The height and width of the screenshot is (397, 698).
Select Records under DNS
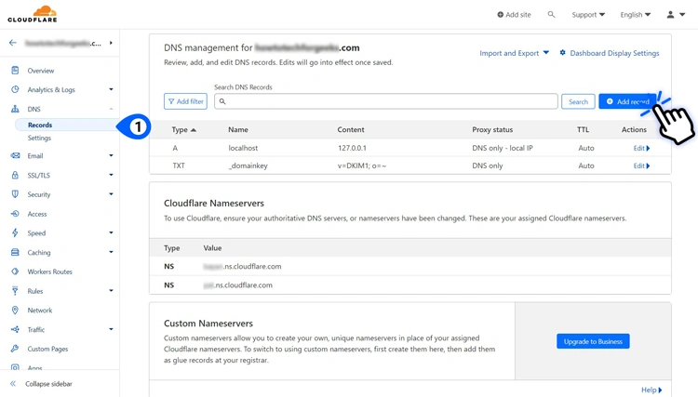pyautogui.click(x=40, y=125)
